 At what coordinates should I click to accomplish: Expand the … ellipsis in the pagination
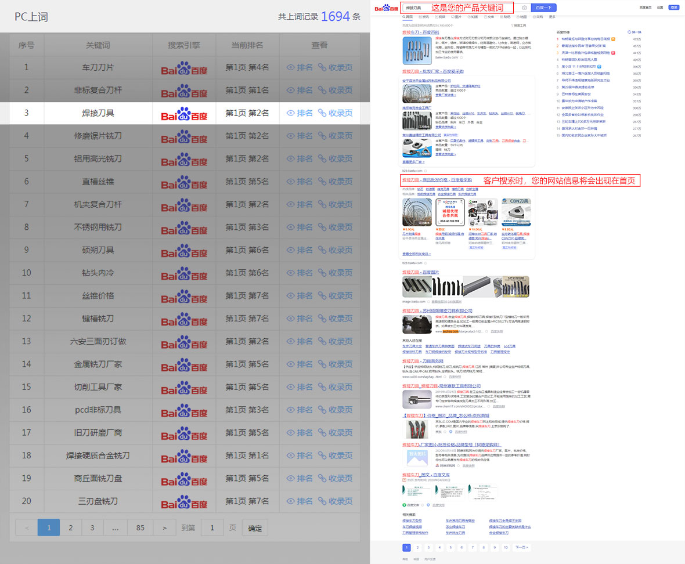pos(115,528)
